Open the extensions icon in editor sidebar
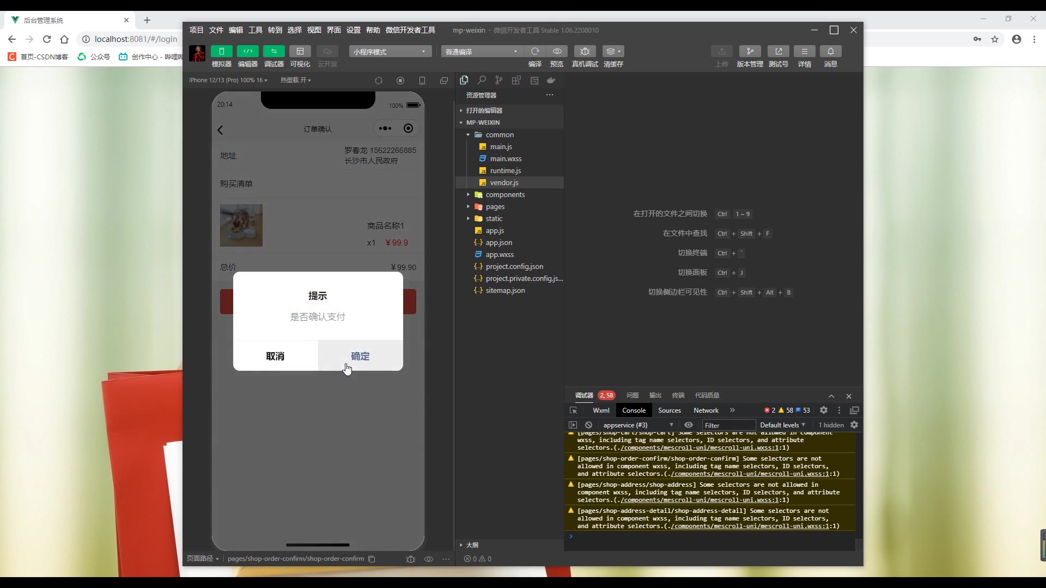 pyautogui.click(x=516, y=80)
